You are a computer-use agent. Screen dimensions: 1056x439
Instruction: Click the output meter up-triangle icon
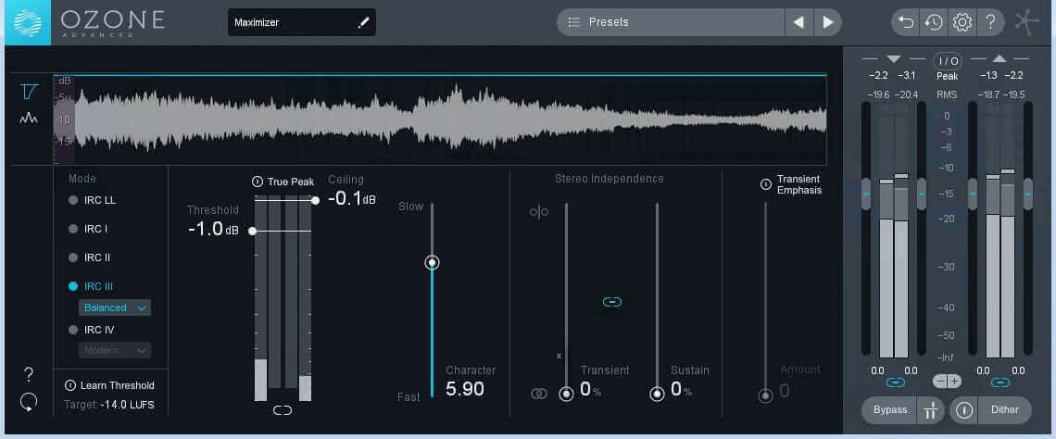tap(999, 59)
